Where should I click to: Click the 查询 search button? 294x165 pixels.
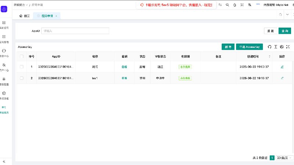click(x=284, y=31)
